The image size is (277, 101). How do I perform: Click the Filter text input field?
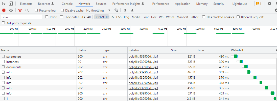tap(21, 17)
